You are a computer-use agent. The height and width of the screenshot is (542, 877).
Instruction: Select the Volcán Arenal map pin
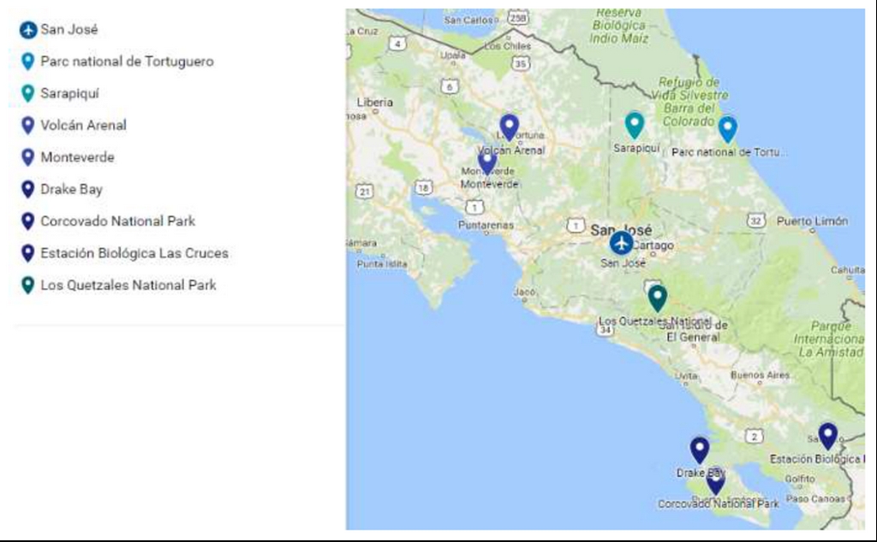(x=510, y=127)
